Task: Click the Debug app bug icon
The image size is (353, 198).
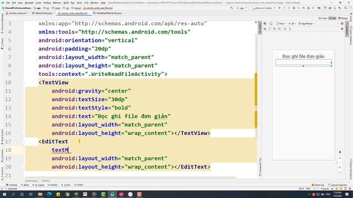Action: (294, 8)
